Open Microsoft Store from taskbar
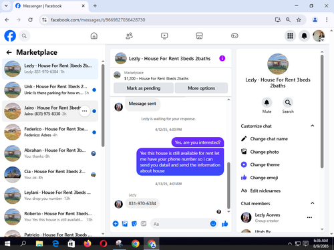 coord(71,244)
